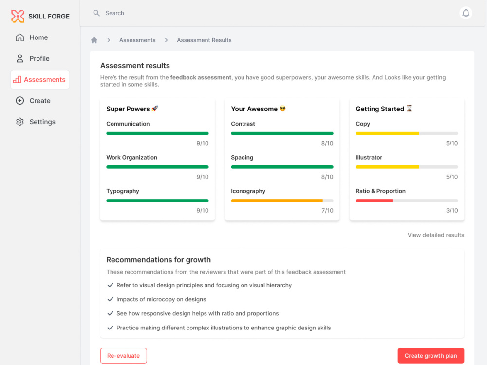Click the Ratio & Proportion progress bar
The width and height of the screenshot is (487, 365).
407,201
